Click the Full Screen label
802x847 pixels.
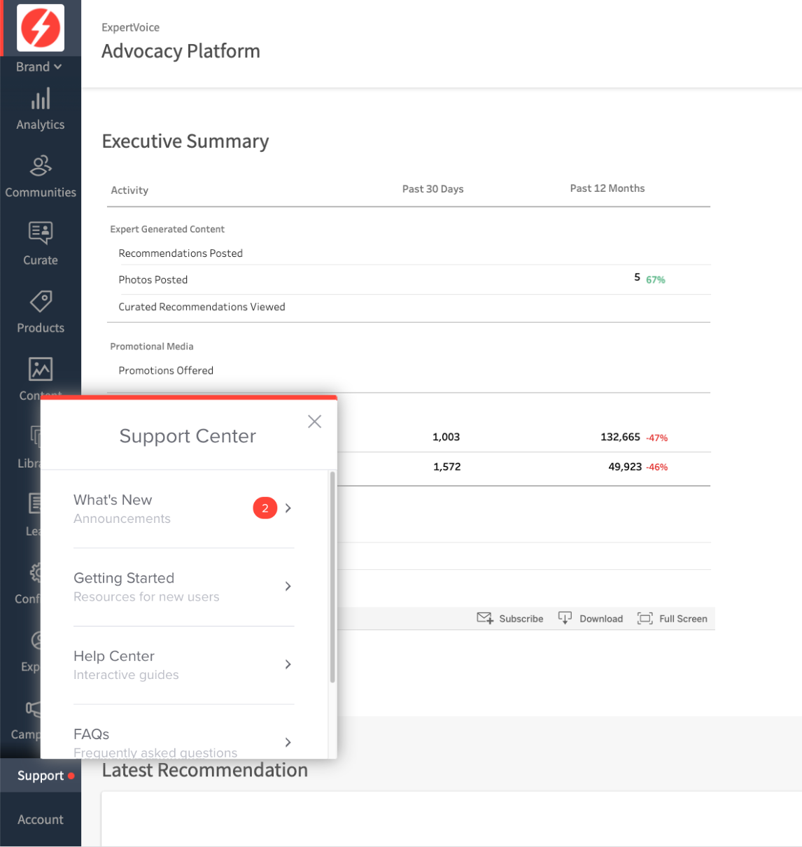click(x=683, y=619)
